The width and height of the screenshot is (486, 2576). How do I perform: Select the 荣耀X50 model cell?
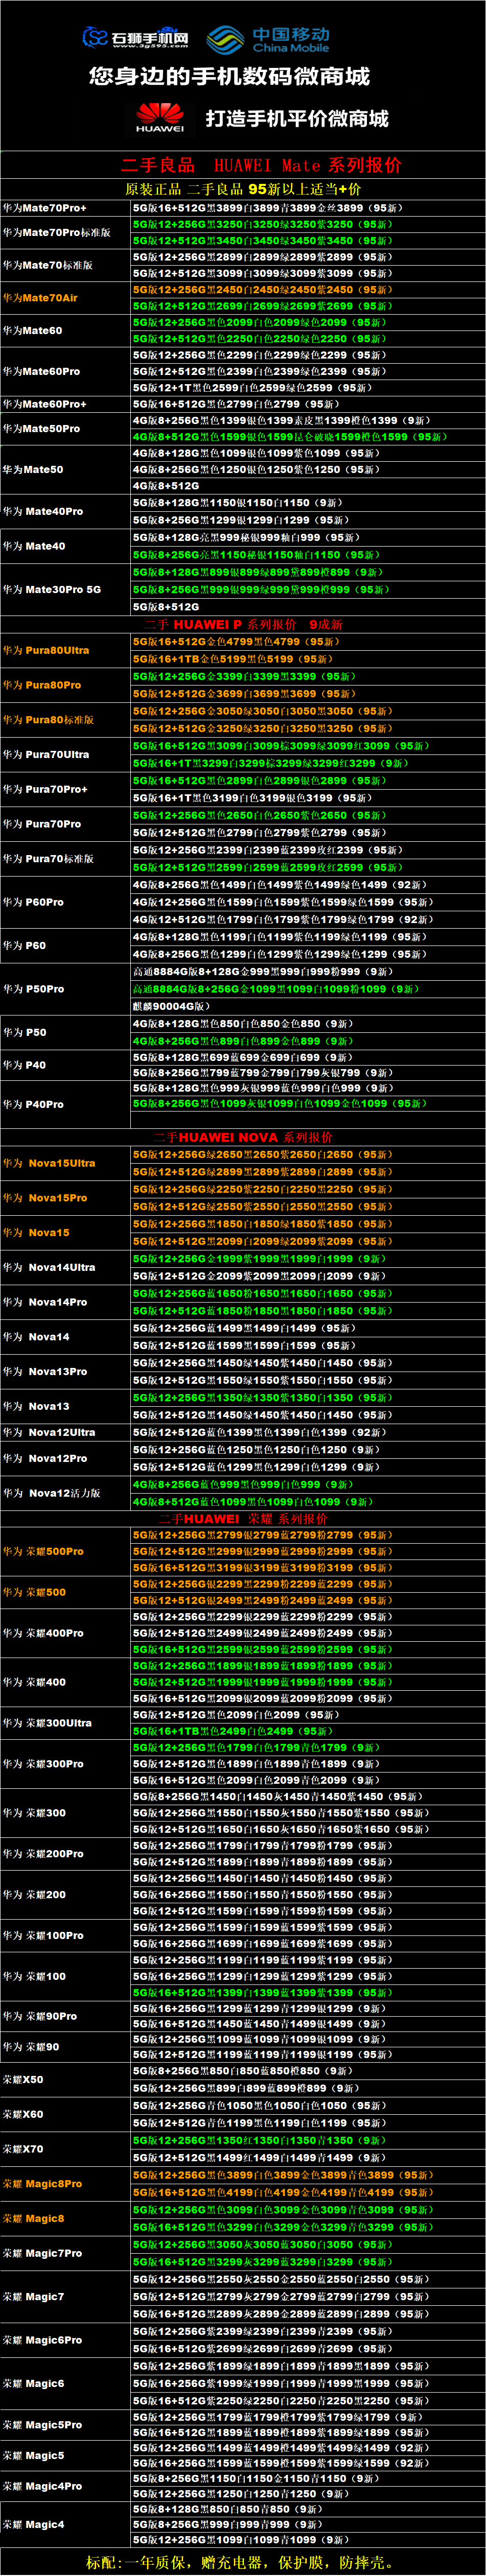66,2079
